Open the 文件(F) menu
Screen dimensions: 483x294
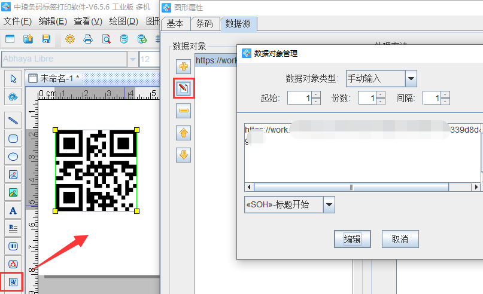17,22
